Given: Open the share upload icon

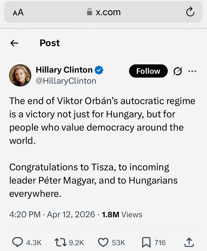Looking at the screenshot, I should click(x=189, y=242).
